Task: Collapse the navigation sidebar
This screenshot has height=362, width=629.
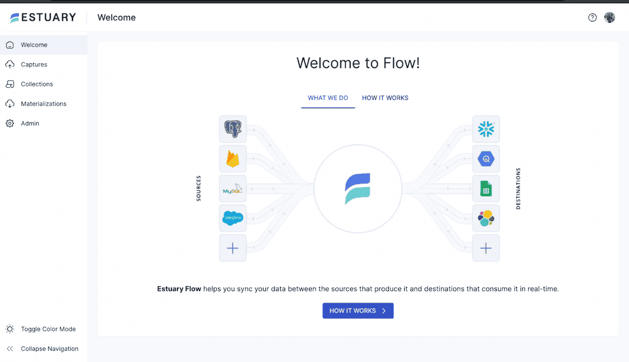Action: [x=49, y=349]
